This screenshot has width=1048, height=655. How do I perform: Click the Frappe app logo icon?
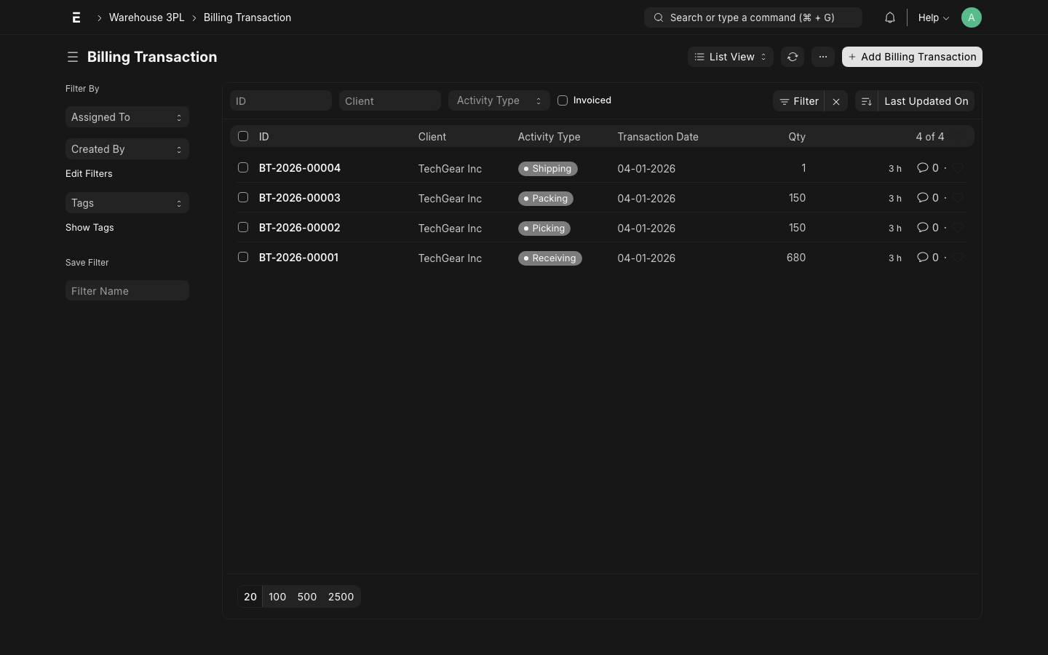[76, 17]
